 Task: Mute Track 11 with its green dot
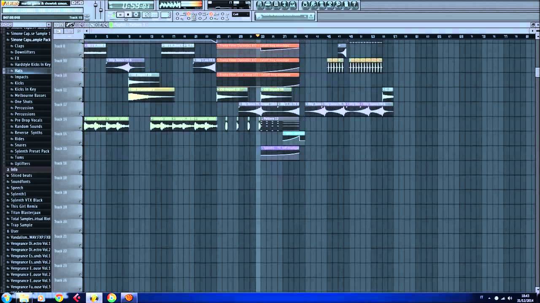[80, 99]
